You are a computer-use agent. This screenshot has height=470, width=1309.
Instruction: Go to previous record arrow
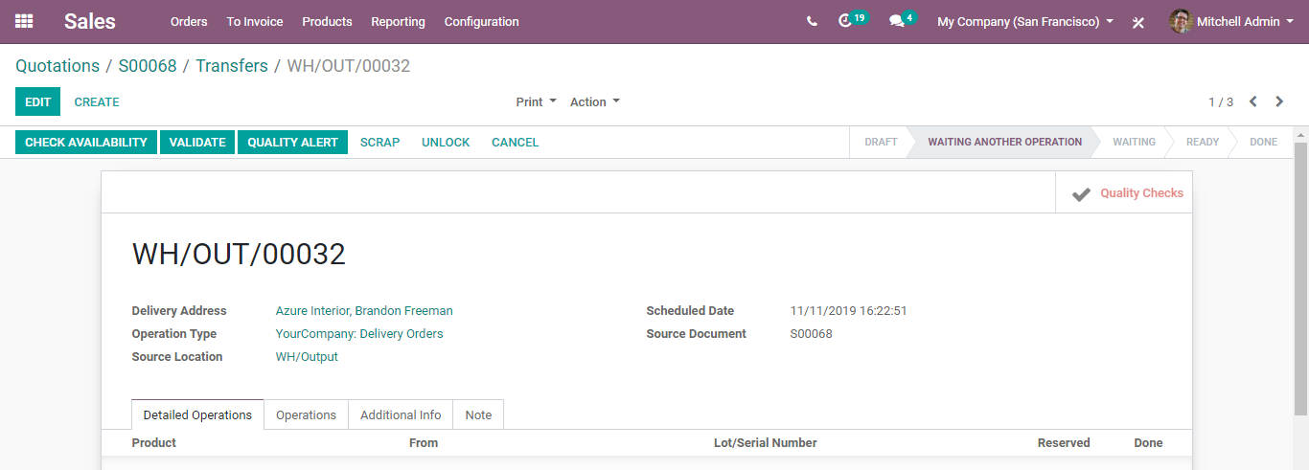coord(1252,101)
